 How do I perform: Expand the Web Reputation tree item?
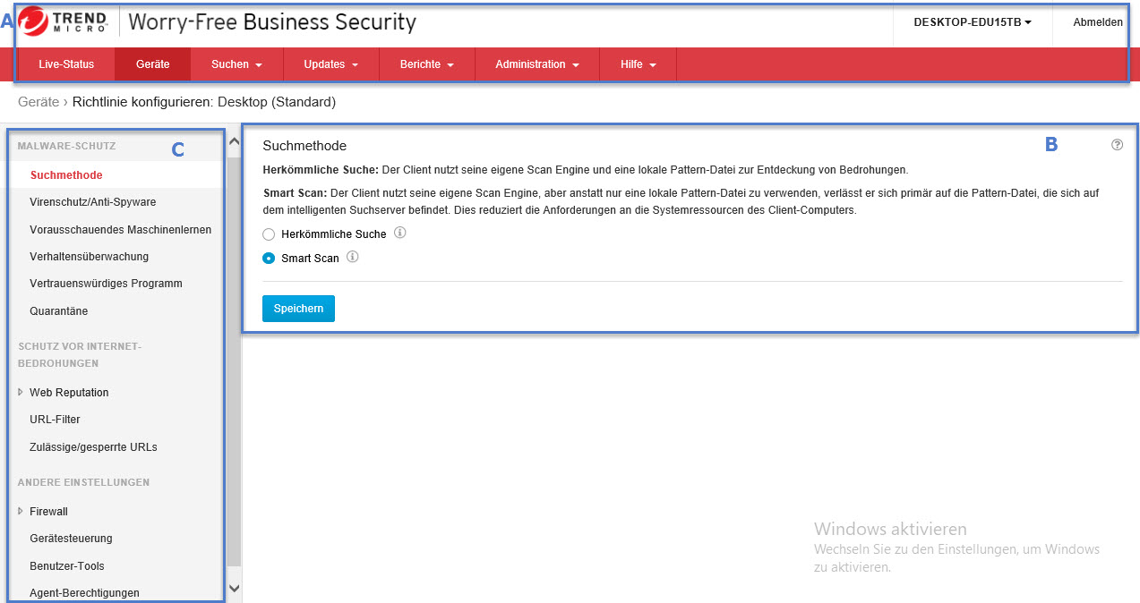pos(21,392)
